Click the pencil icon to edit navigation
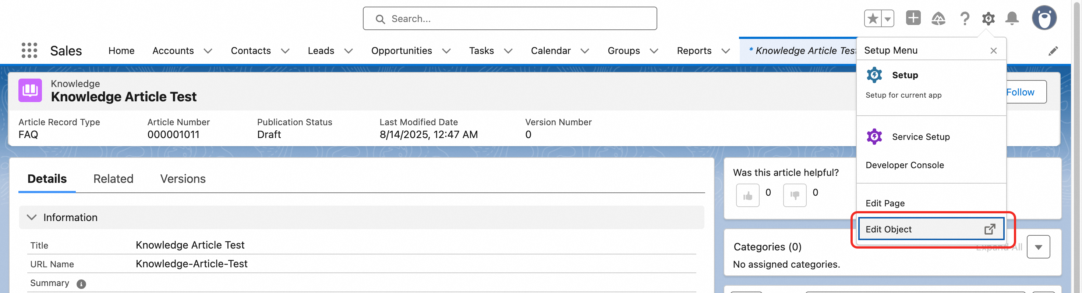This screenshot has width=1082, height=293. 1053,51
